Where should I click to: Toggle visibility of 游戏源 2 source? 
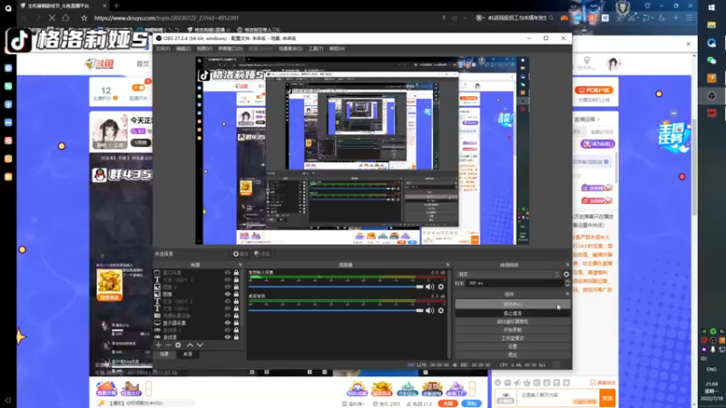point(228,330)
